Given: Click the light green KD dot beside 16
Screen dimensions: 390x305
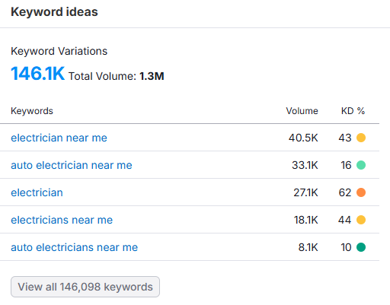Looking at the screenshot, I should [x=361, y=165].
